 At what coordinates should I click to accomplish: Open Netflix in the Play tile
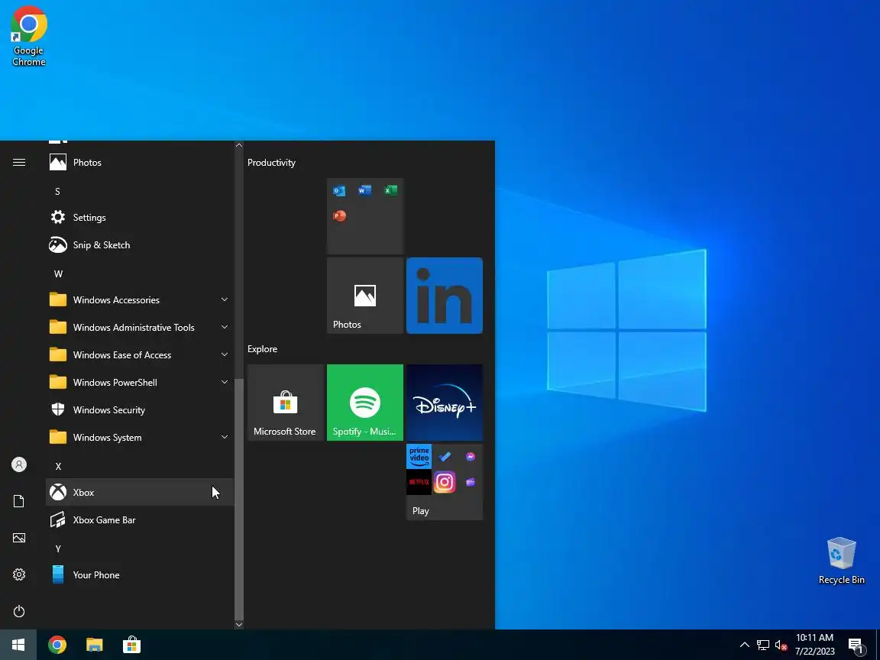point(419,482)
